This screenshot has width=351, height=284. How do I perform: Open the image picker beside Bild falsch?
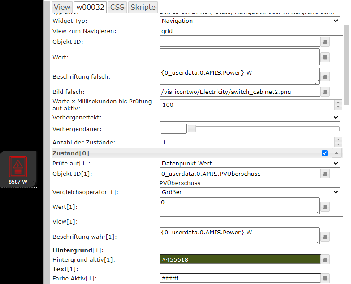tap(325, 92)
